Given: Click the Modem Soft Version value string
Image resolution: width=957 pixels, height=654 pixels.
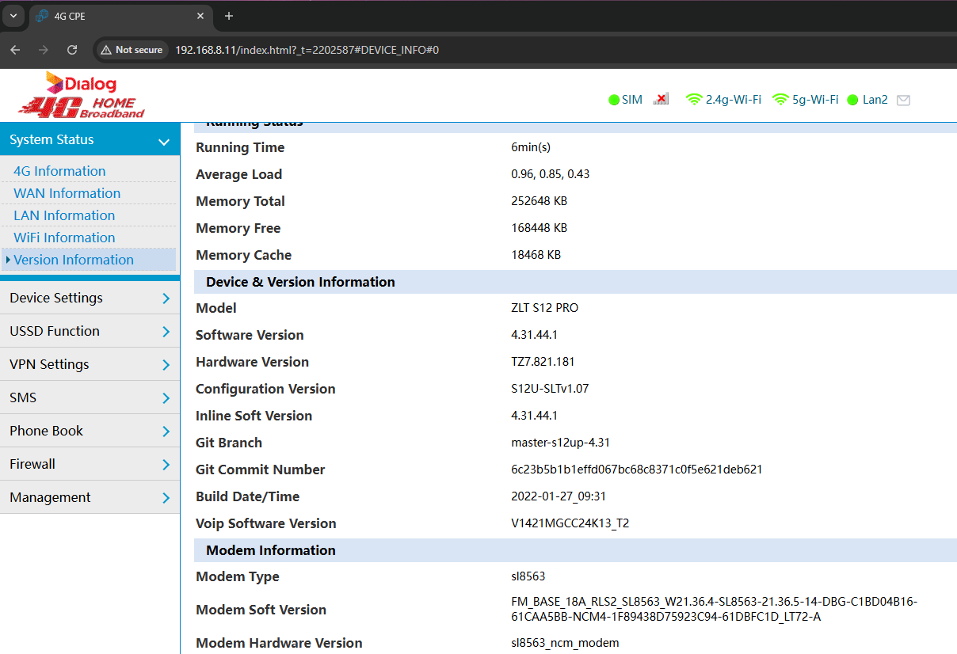Looking at the screenshot, I should [715, 610].
